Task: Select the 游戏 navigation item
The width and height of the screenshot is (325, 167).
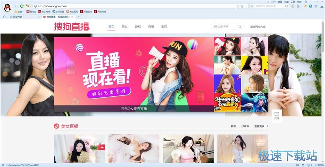Action: [x=138, y=27]
